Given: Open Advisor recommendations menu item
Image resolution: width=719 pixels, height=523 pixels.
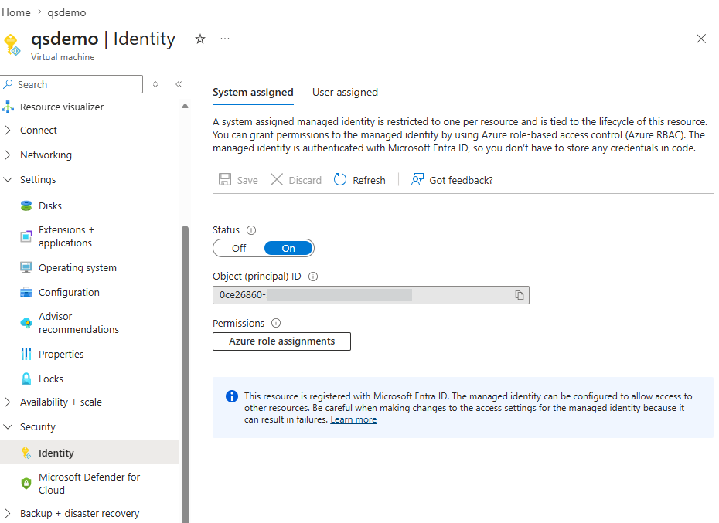Looking at the screenshot, I should click(x=78, y=323).
